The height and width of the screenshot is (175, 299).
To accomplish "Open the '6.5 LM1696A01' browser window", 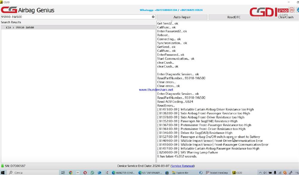I will tap(150, 173).
